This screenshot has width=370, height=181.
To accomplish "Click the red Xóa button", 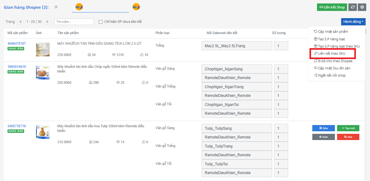I will 348,137.
